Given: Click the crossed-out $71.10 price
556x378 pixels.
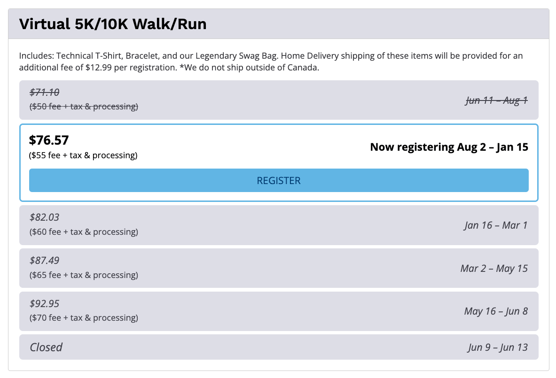Looking at the screenshot, I should coord(44,93).
